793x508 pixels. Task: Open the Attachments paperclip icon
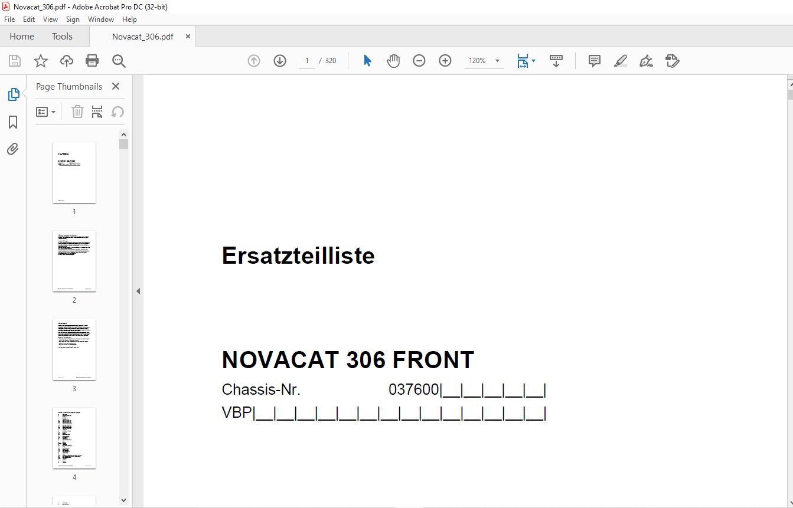point(13,149)
